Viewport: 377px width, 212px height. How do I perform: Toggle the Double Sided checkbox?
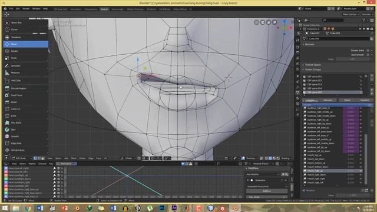[368, 51]
